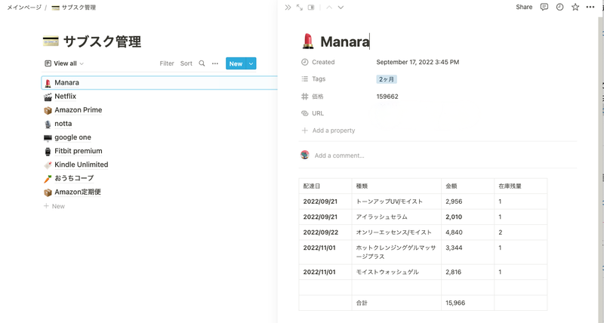Click the 2022/09/22 date cell
Image resolution: width=604 pixels, height=323 pixels.
(325, 232)
